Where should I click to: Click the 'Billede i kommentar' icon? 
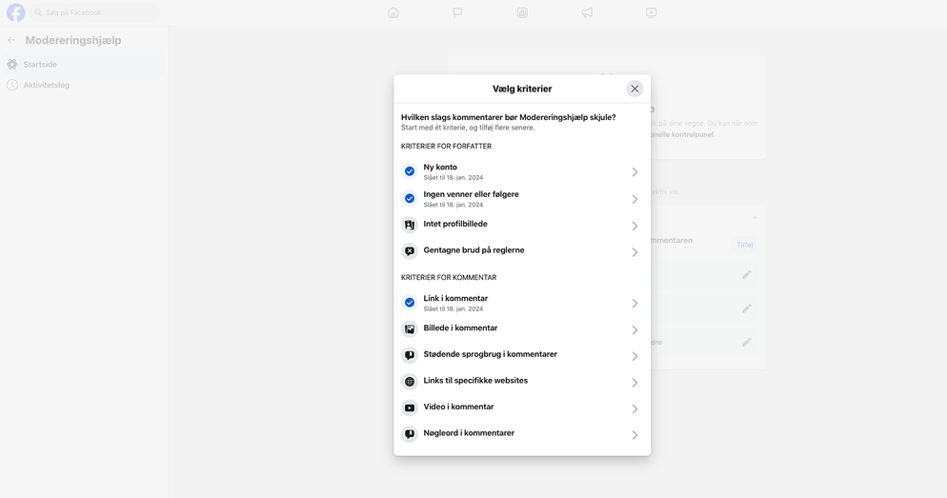coord(410,329)
